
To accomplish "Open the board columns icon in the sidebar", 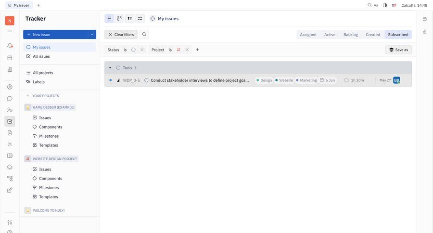I will point(10,155).
